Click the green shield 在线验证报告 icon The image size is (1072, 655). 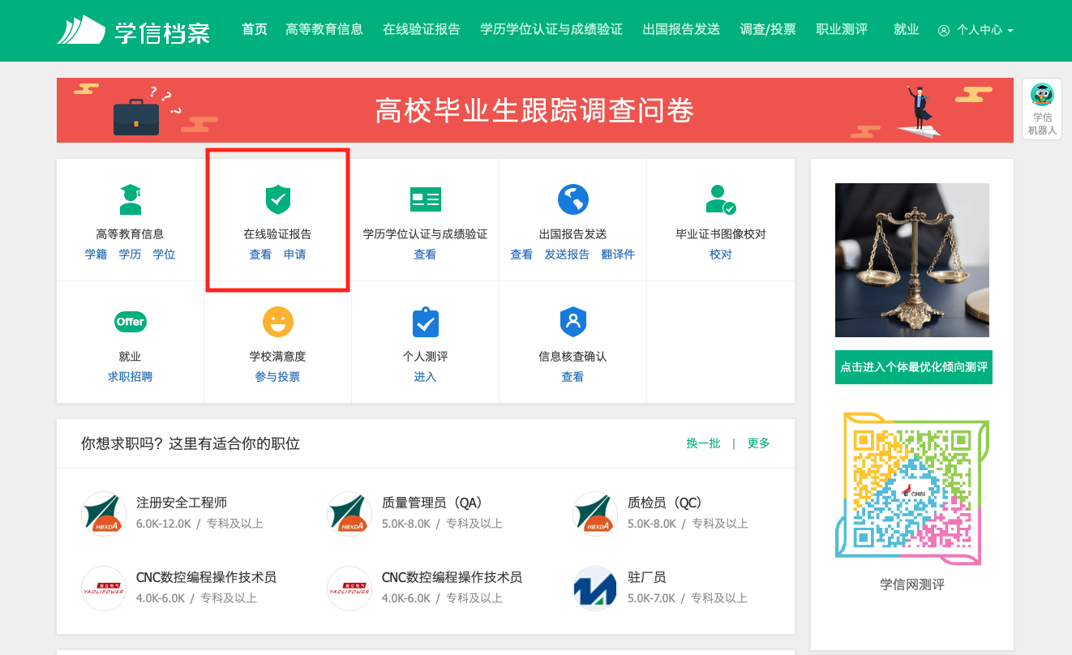(277, 199)
